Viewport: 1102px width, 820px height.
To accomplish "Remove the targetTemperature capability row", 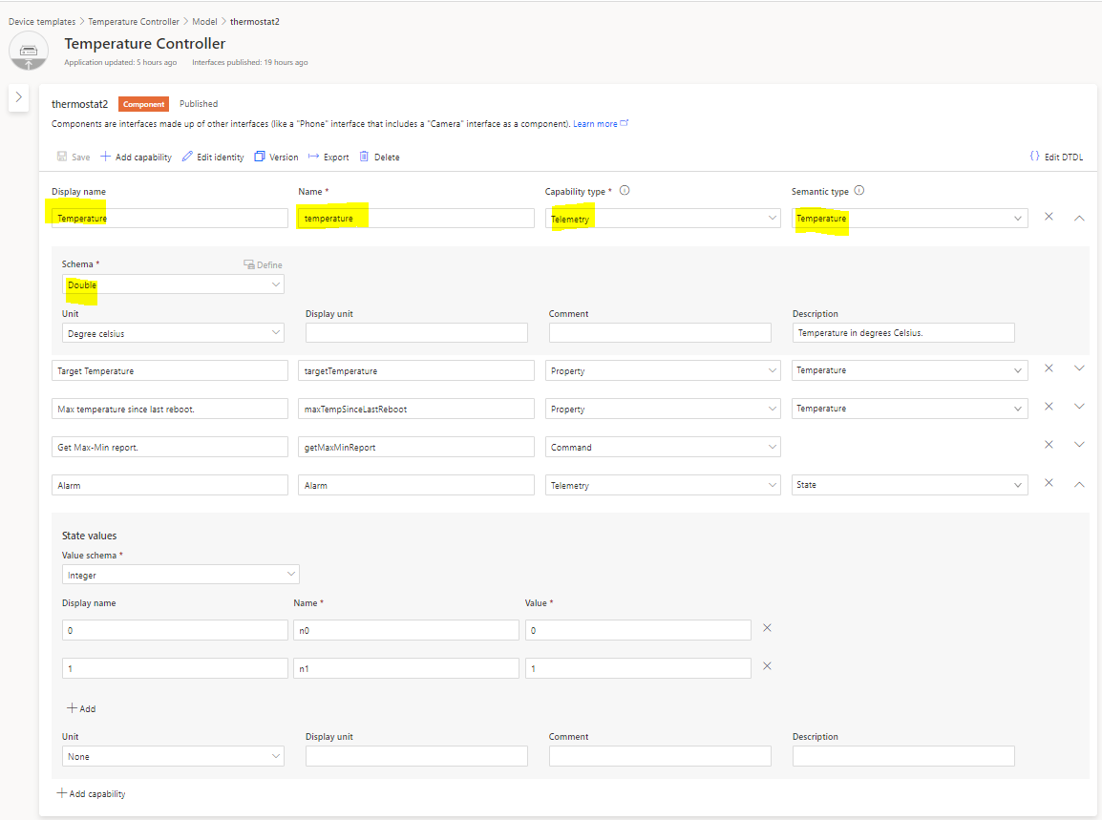I will pyautogui.click(x=1049, y=368).
